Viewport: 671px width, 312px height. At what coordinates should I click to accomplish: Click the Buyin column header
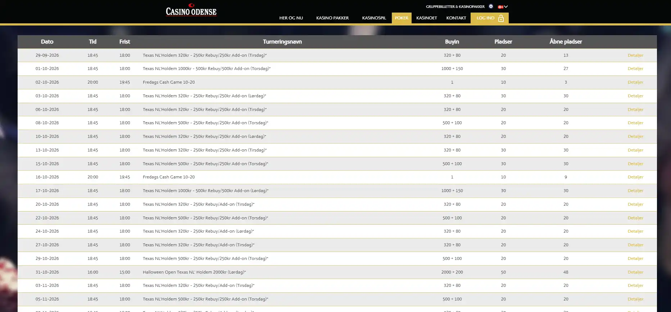(x=452, y=42)
